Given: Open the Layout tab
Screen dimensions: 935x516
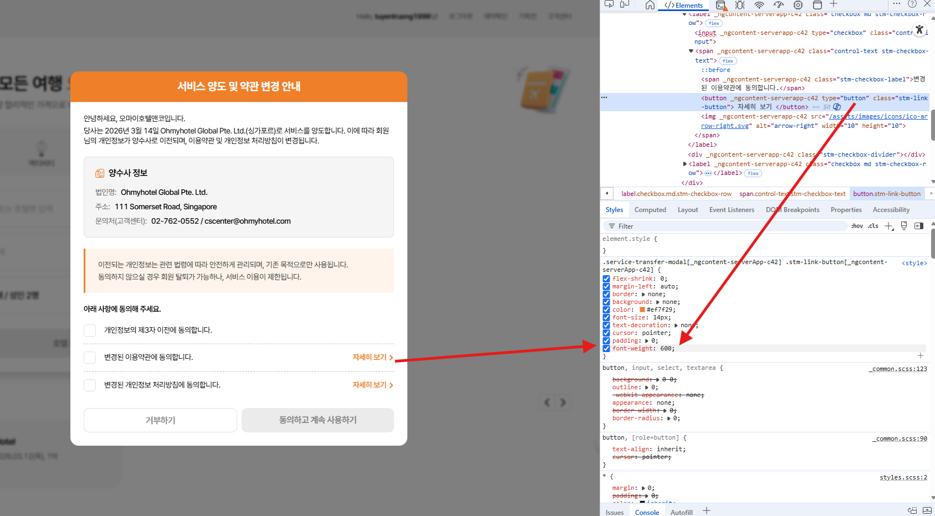Looking at the screenshot, I should coord(688,210).
